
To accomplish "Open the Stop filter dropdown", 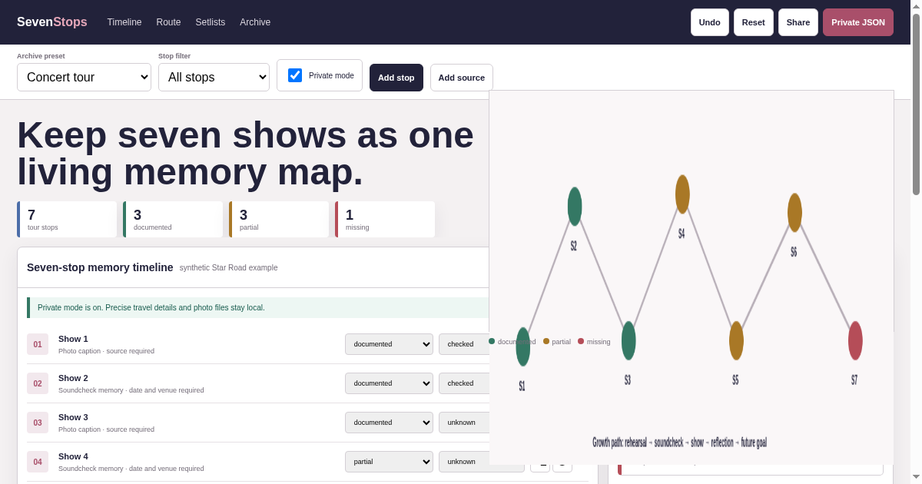I will (x=214, y=77).
